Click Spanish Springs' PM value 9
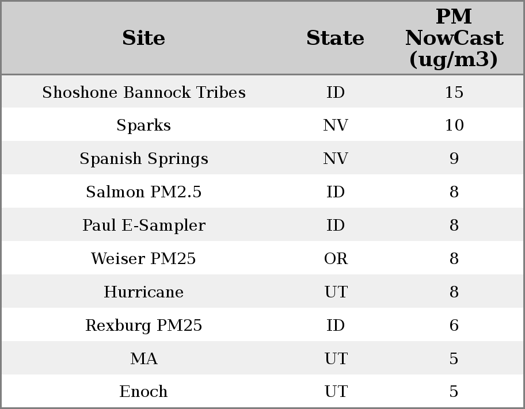This screenshot has height=409, width=525. [454, 159]
